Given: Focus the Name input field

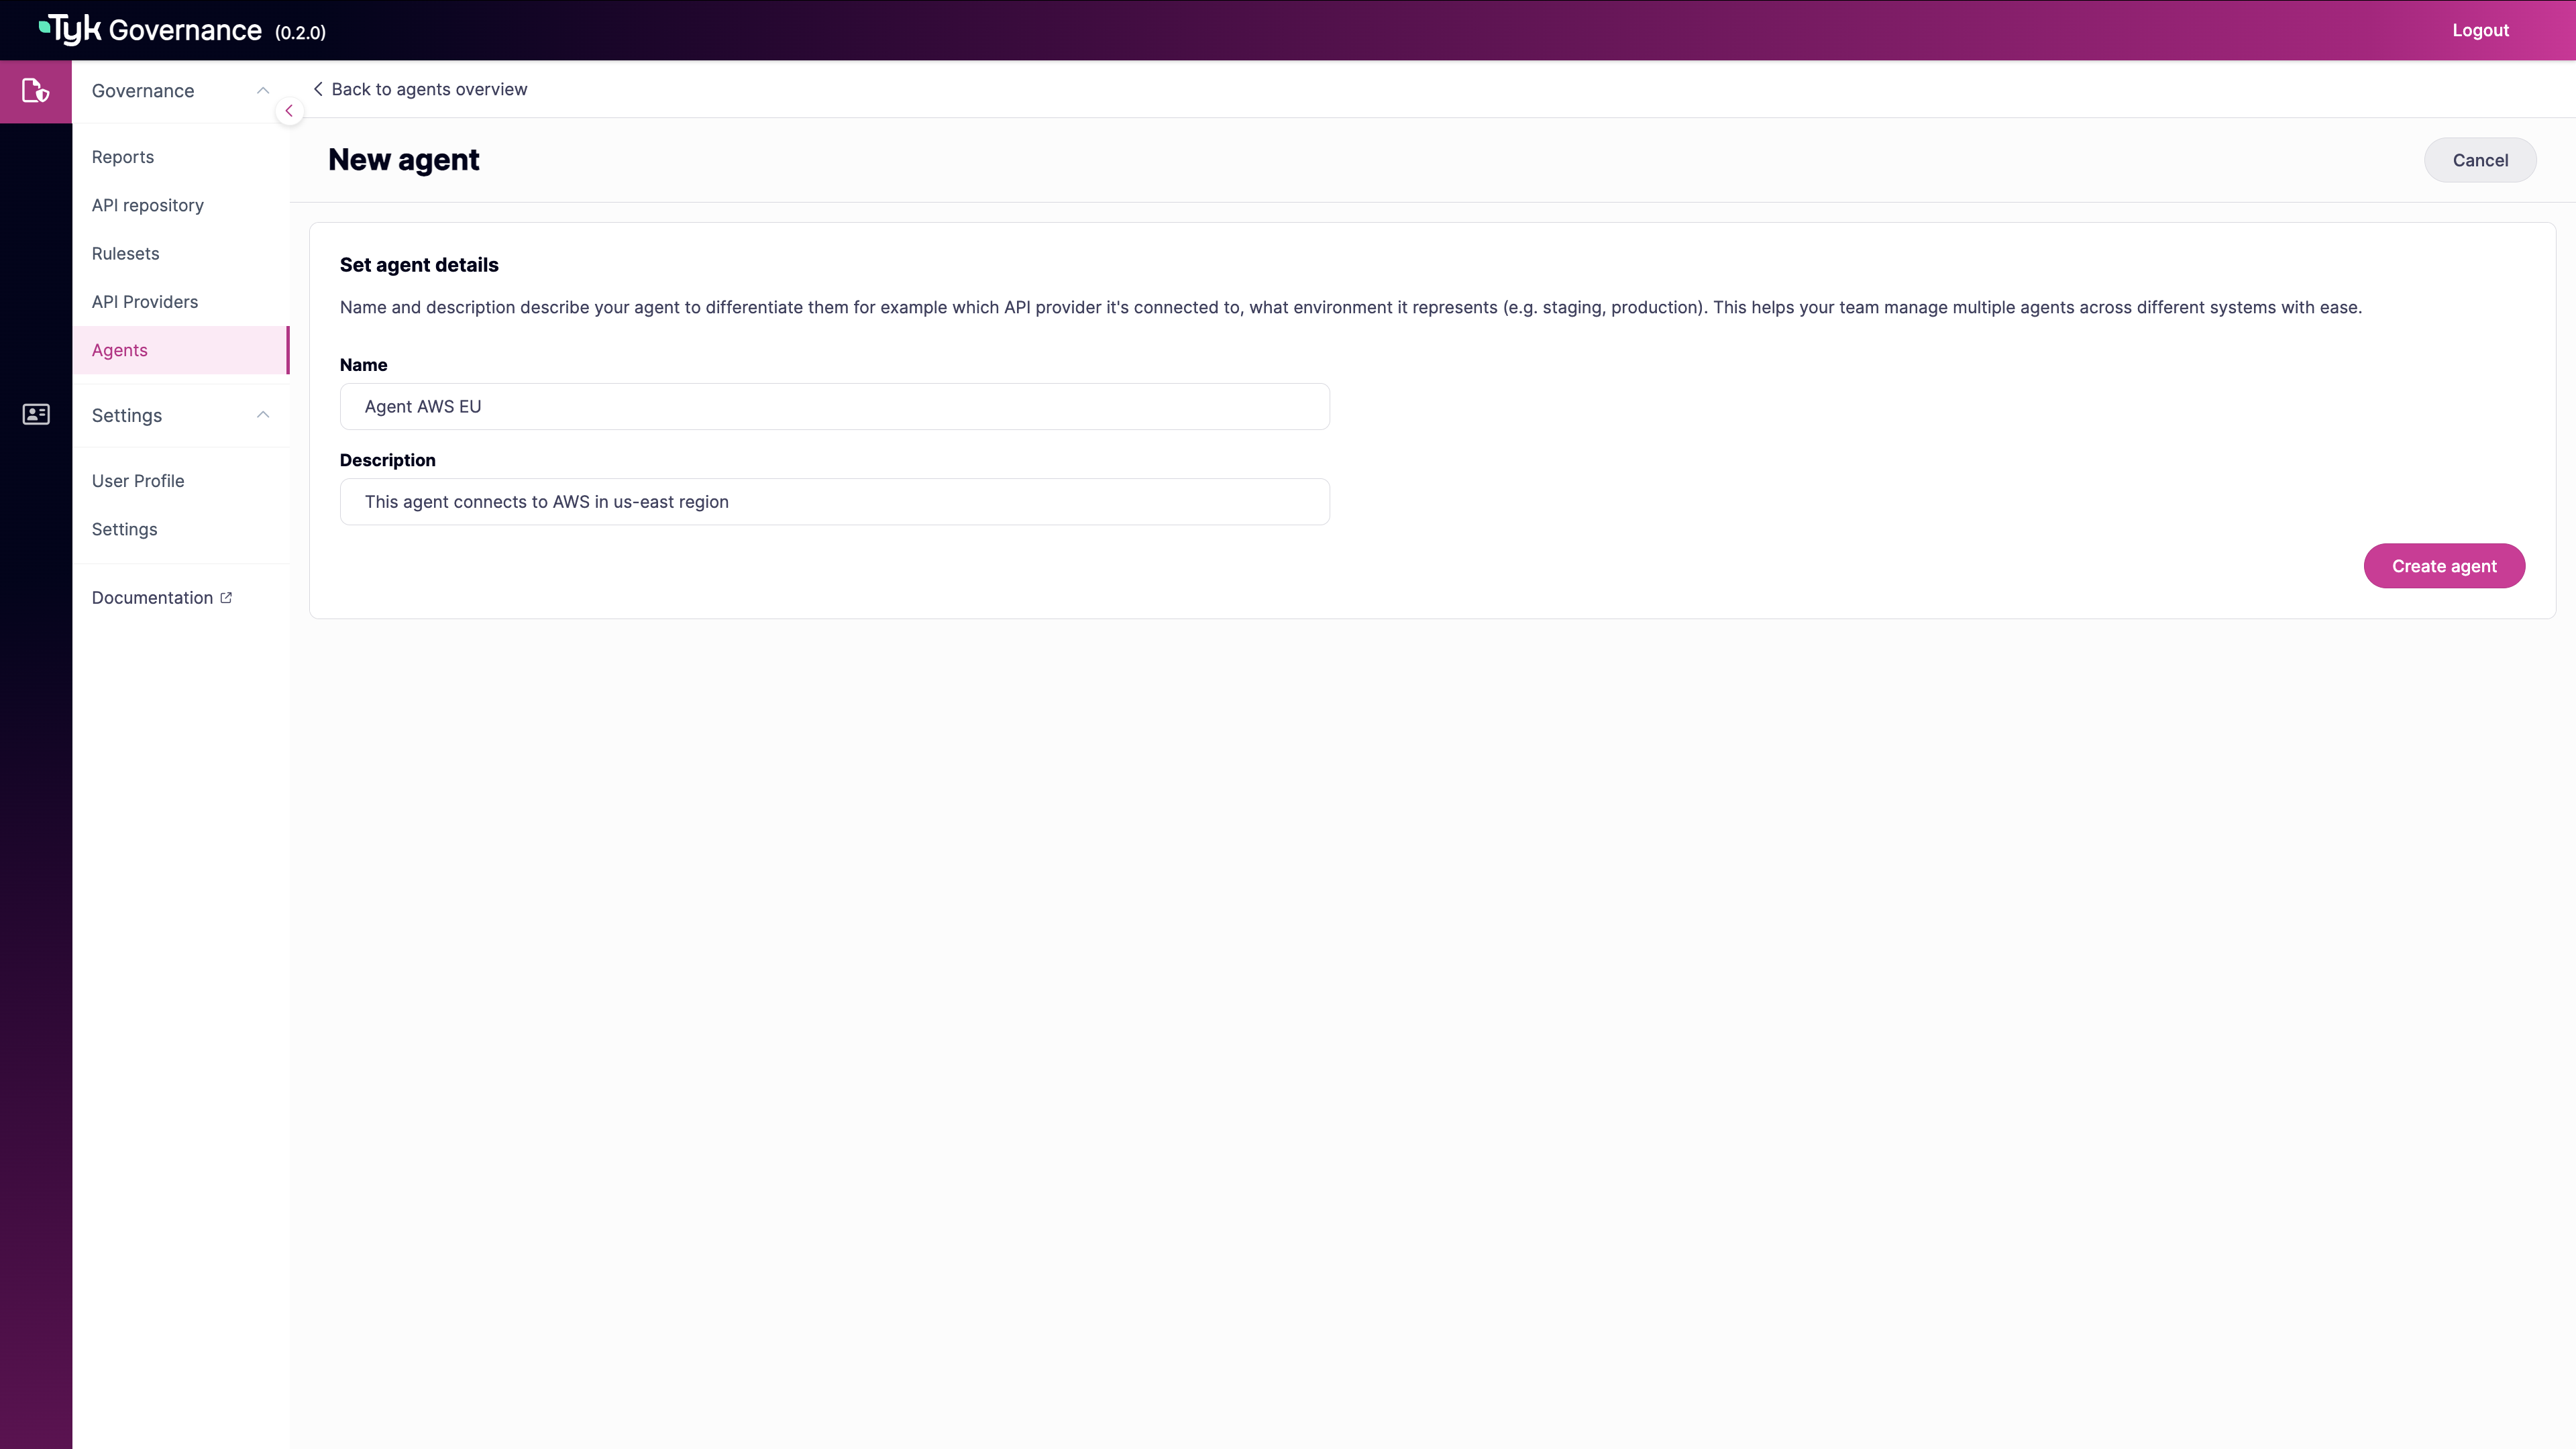Looking at the screenshot, I should [834, 407].
